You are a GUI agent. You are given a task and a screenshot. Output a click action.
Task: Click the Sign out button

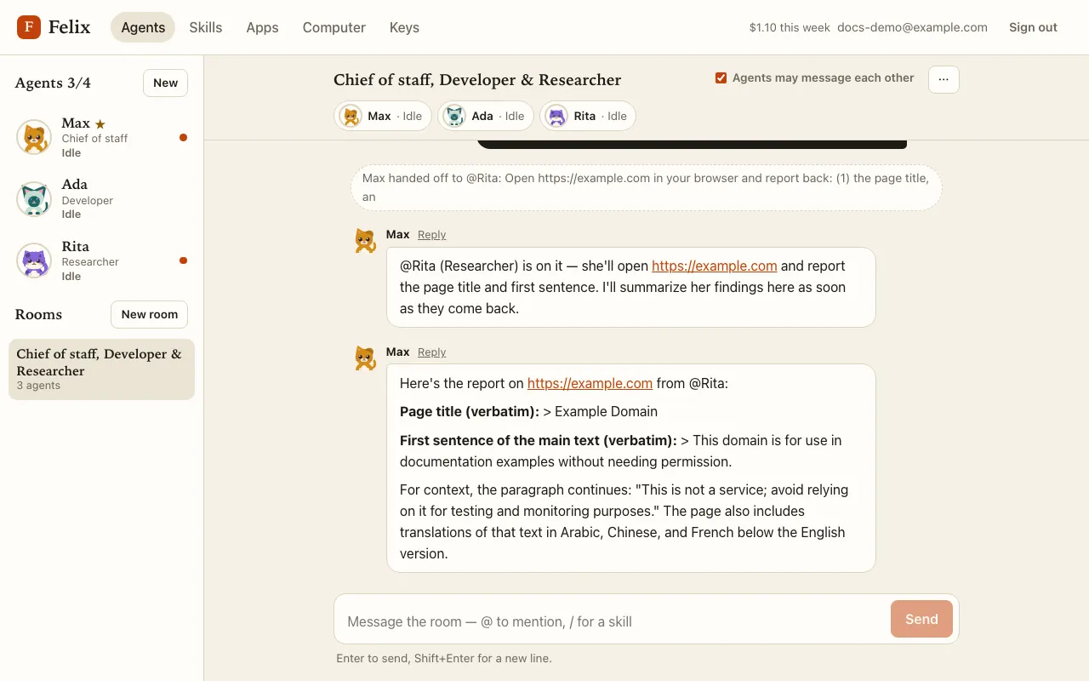pos(1033,27)
